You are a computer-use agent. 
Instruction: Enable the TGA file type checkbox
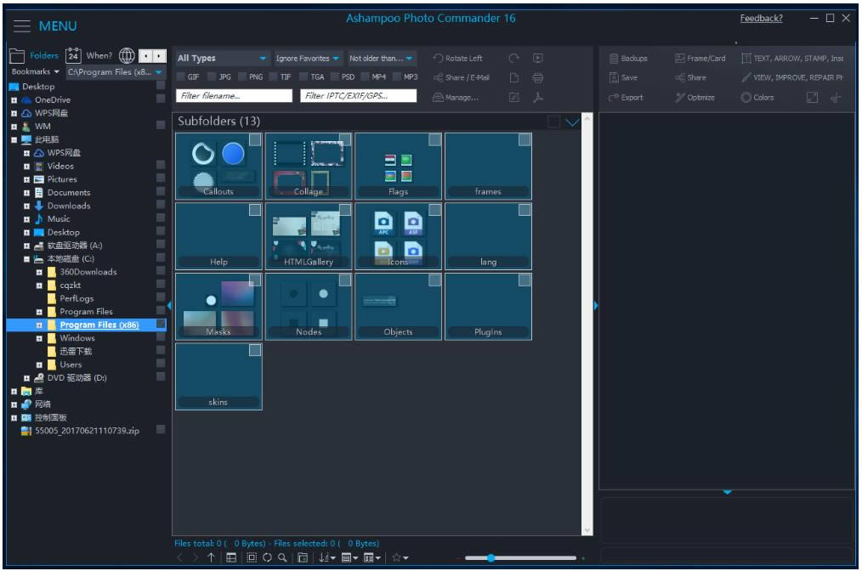[303, 76]
